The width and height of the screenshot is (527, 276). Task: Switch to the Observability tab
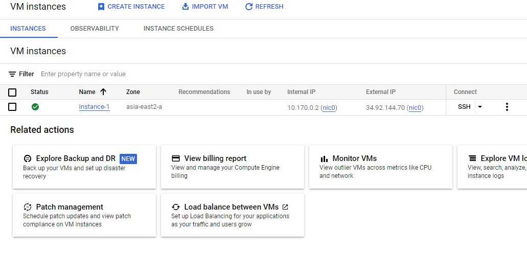pos(95,29)
